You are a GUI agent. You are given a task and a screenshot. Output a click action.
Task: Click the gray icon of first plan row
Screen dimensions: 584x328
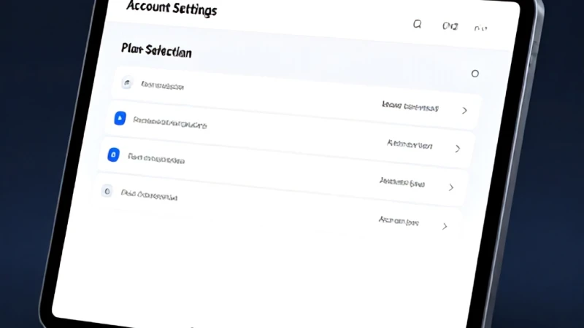tap(127, 82)
